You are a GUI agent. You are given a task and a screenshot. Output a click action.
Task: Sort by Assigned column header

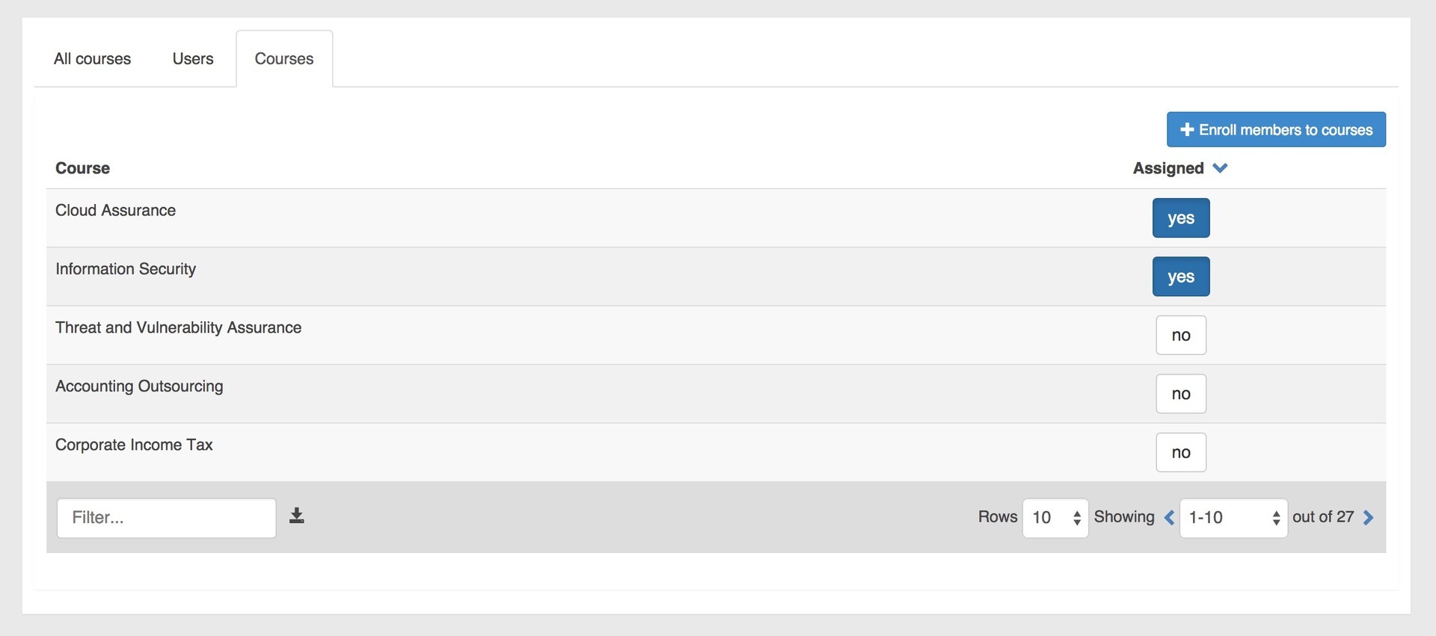[x=1168, y=168]
